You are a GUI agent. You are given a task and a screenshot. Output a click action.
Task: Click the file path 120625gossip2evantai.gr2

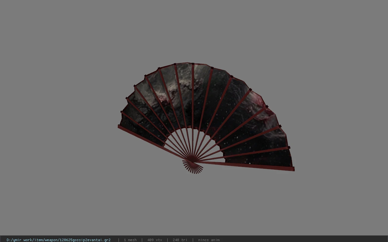tap(59, 240)
